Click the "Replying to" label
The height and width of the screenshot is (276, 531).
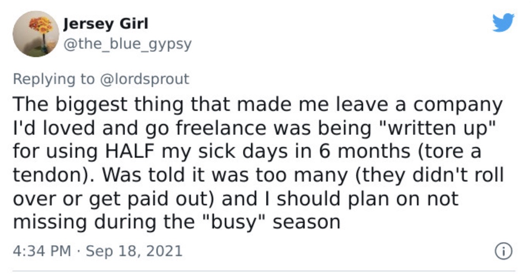[54, 79]
